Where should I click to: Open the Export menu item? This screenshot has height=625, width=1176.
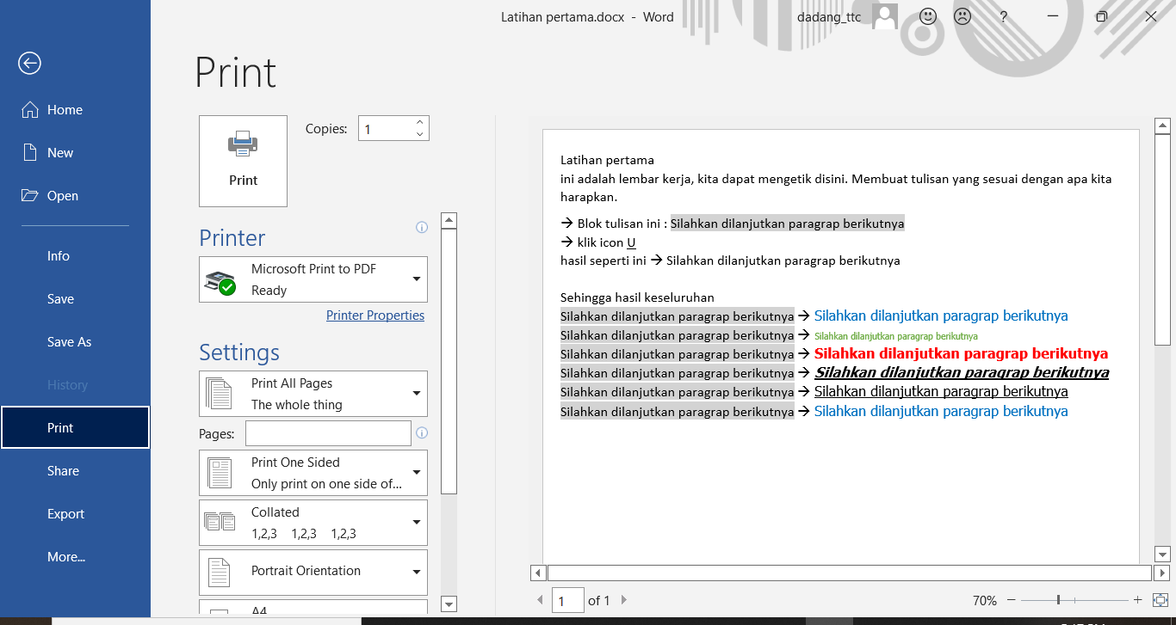(x=65, y=514)
